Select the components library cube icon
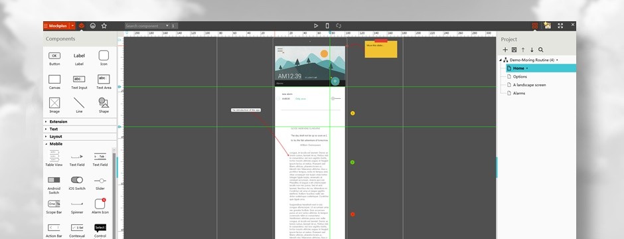 tap(82, 26)
